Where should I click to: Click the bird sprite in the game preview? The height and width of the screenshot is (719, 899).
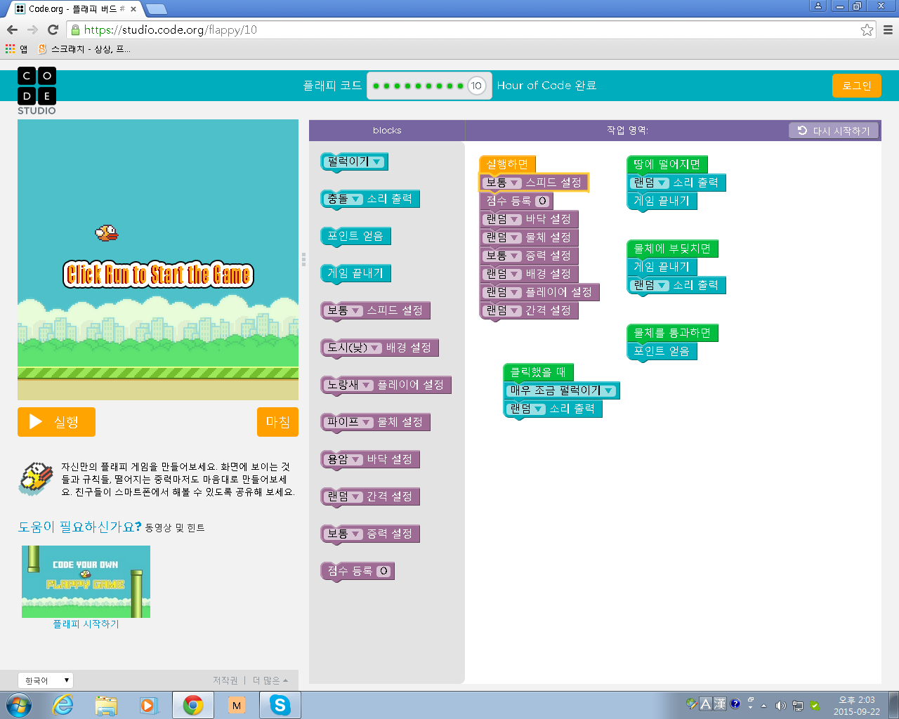pos(107,232)
